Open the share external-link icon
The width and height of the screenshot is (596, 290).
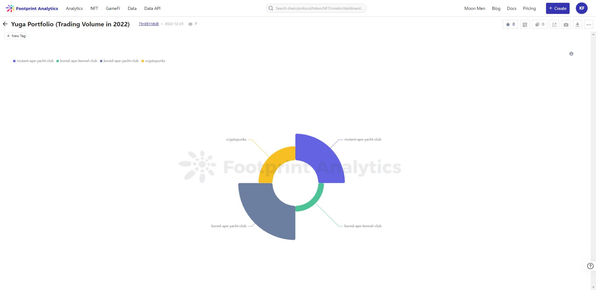tap(554, 24)
